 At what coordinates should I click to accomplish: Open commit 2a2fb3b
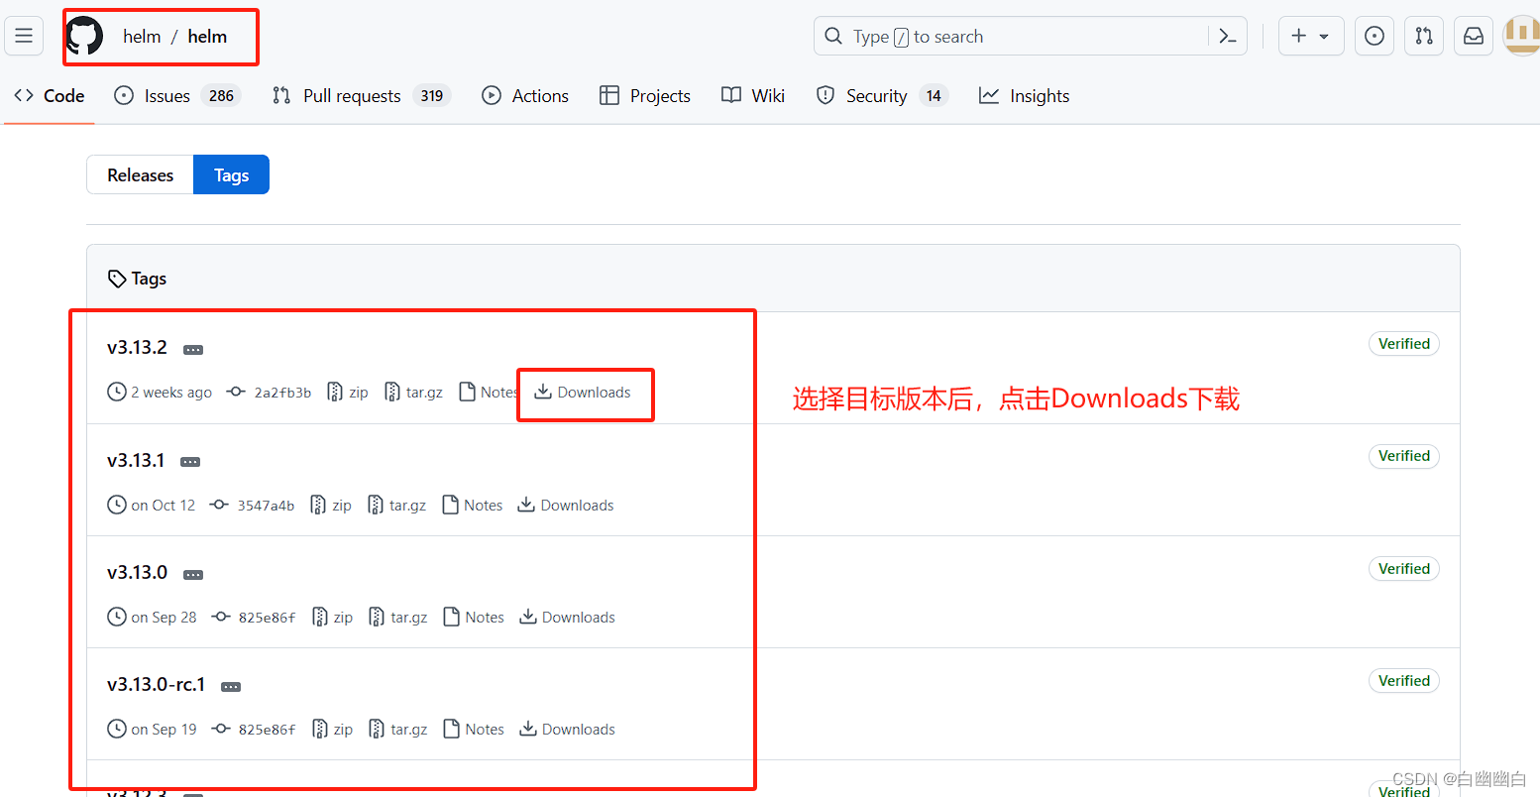(270, 393)
